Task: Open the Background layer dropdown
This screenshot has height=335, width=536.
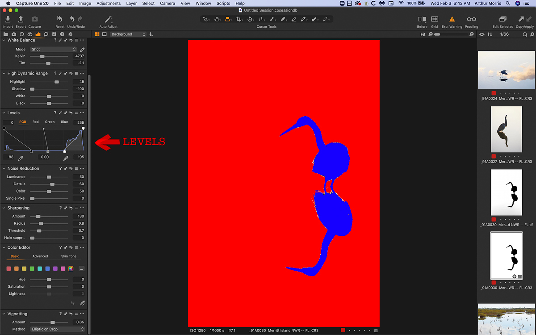Action: (128, 34)
